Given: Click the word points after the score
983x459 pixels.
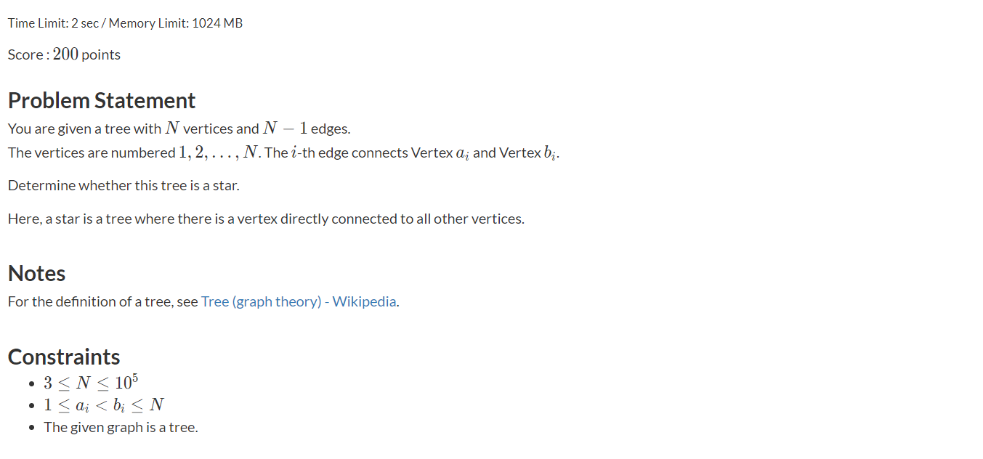Looking at the screenshot, I should (101, 54).
